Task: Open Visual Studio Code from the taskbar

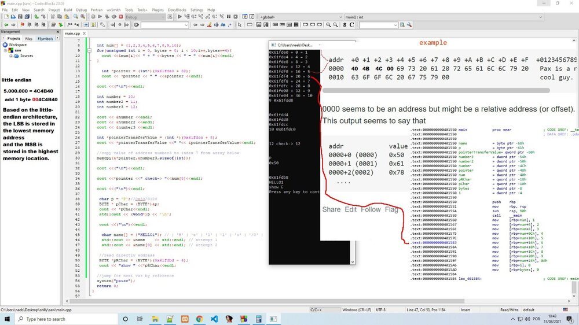Action: pos(214,319)
